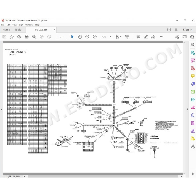
Task: Toggle scrolling mode icon
Action: pyautogui.click(x=127, y=37)
